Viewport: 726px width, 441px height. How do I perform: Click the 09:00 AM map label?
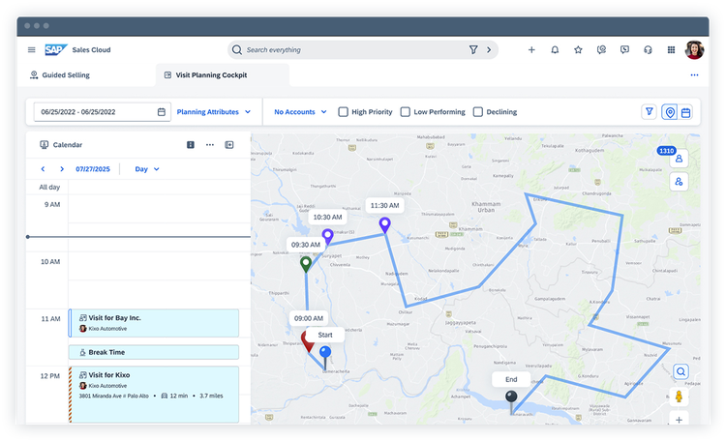click(x=309, y=318)
